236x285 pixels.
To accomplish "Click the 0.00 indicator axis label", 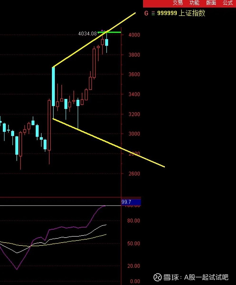I will 135,281.
